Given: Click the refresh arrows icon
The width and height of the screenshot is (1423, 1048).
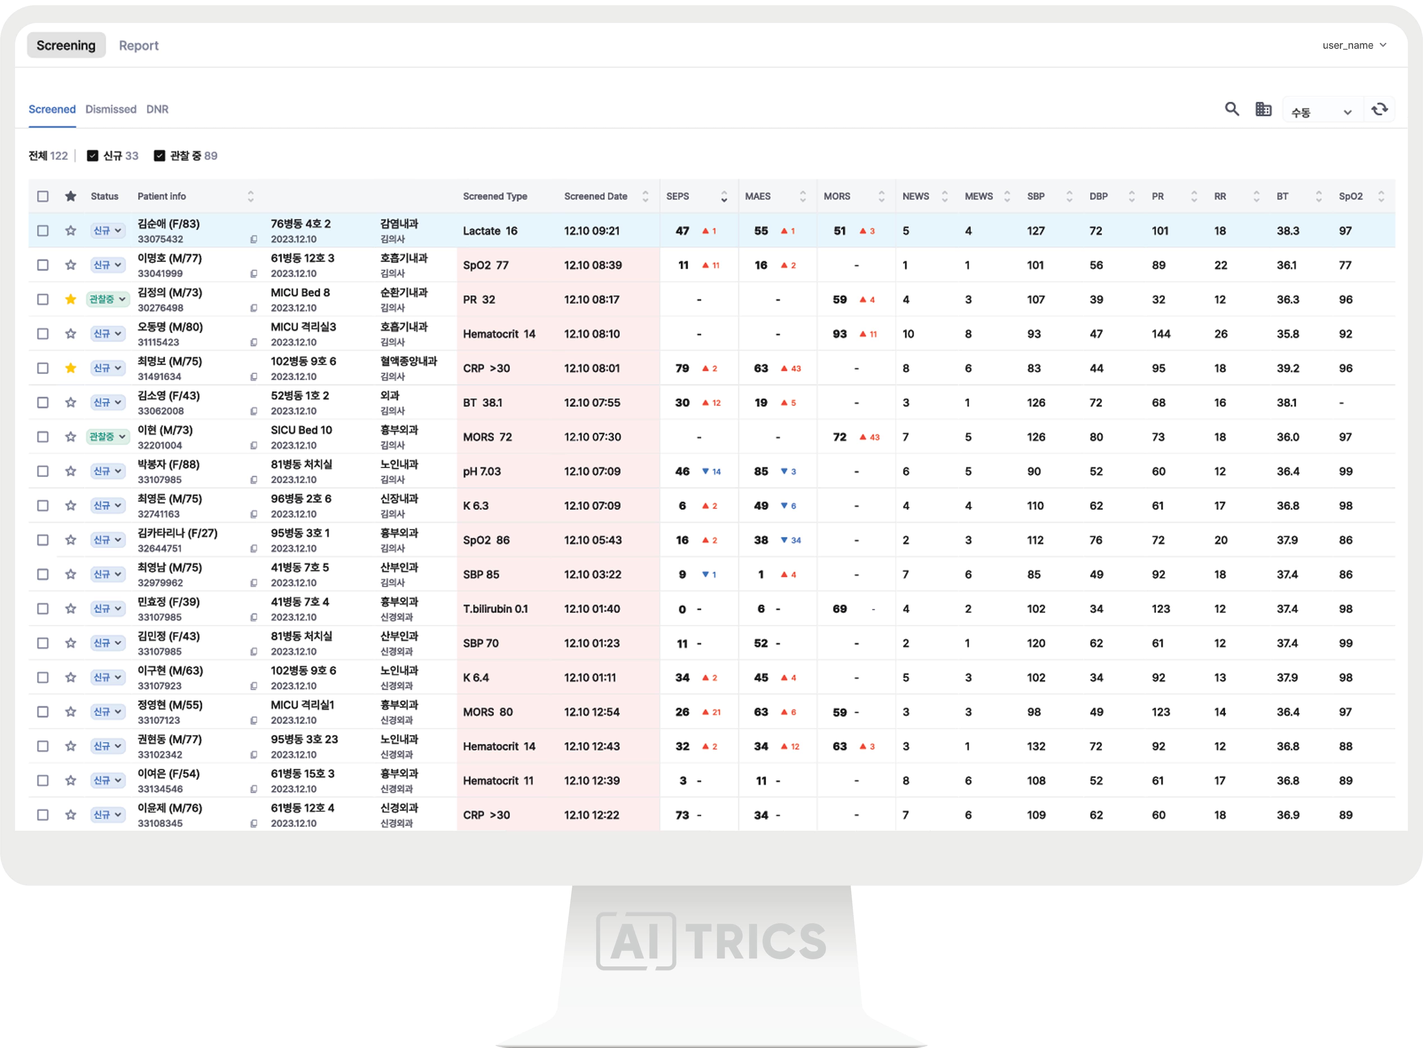Looking at the screenshot, I should (1379, 110).
